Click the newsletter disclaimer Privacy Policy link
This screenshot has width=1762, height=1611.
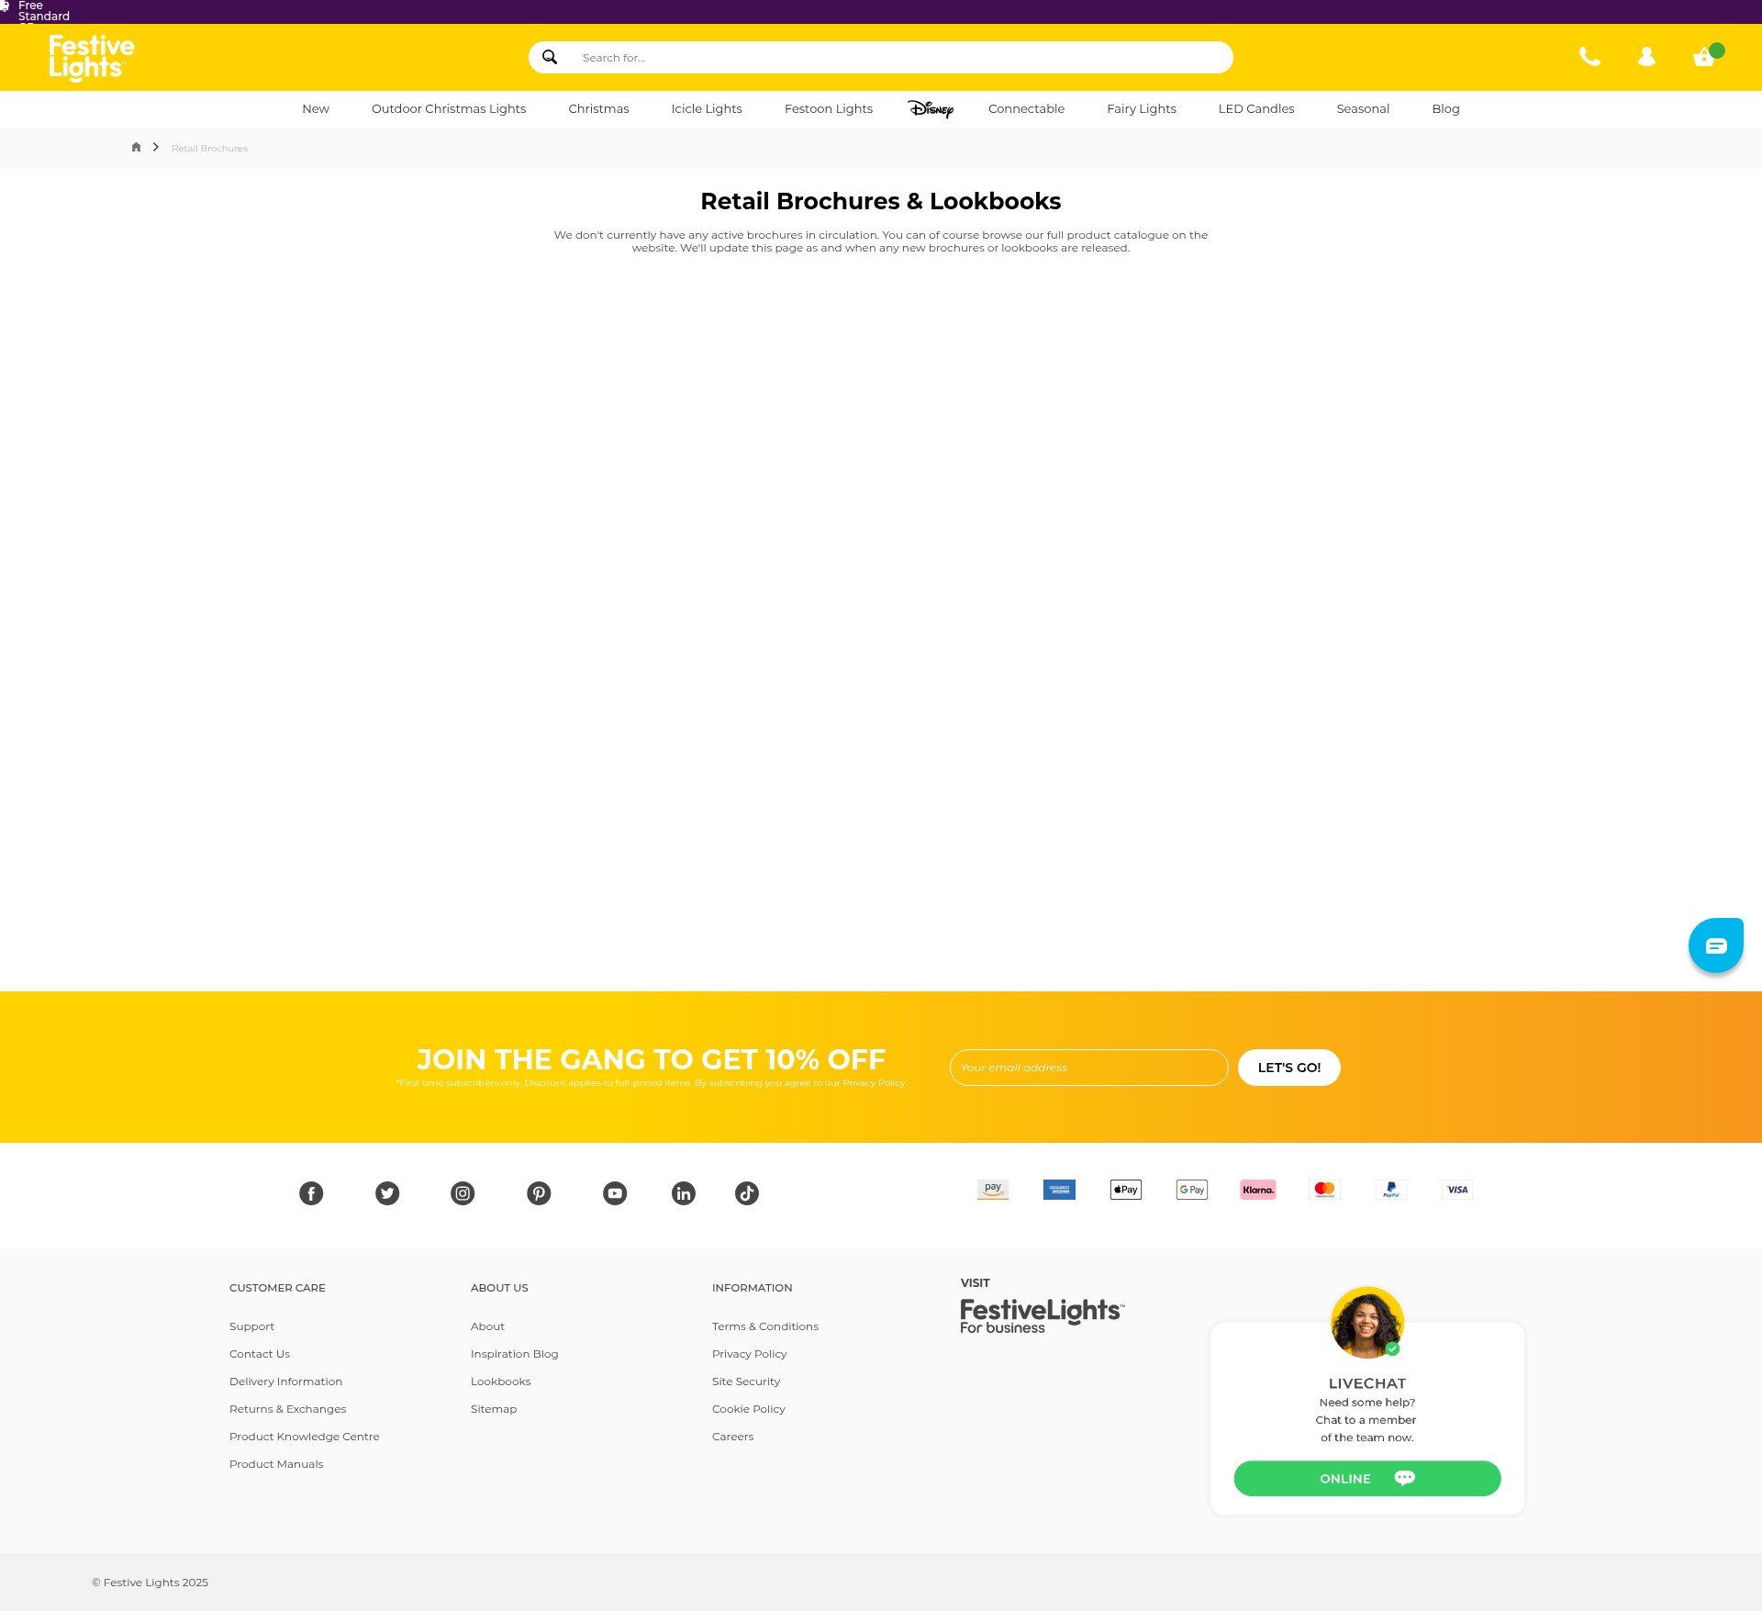873,1083
